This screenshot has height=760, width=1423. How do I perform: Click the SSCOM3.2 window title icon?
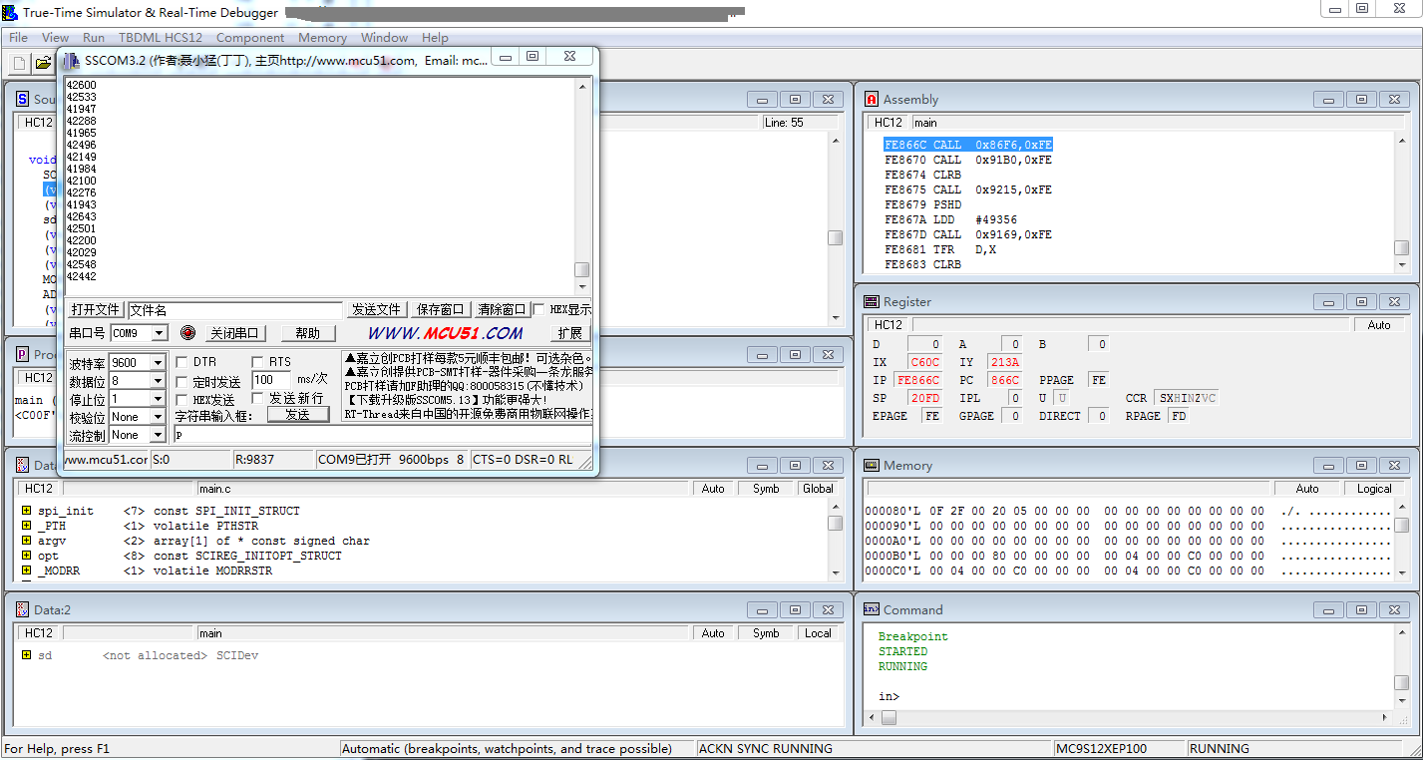click(x=73, y=60)
